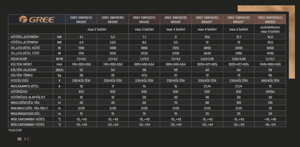Select the SEER/SCOP row label

18,59
